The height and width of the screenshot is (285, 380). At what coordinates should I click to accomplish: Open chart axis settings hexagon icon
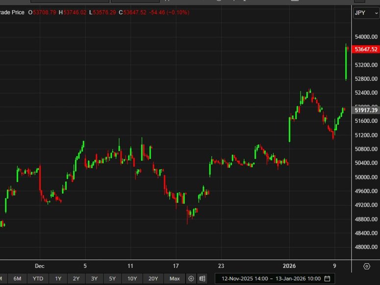pyautogui.click(x=367, y=266)
